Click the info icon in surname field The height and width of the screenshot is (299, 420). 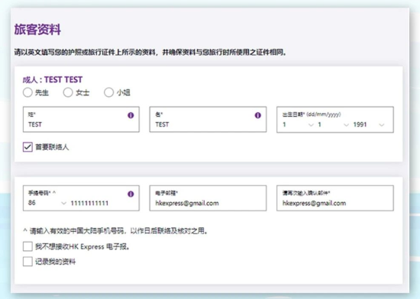coord(131,115)
